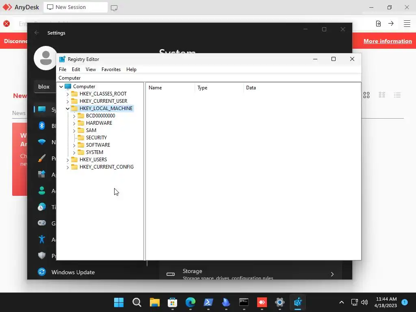This screenshot has width=416, height=312.
Task: Open Network wifi icon in Settings sidebar
Action: pos(42,142)
